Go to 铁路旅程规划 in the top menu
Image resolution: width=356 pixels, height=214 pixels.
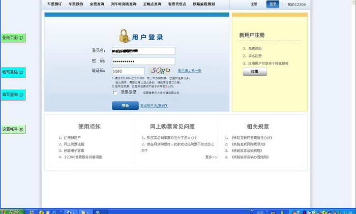(203, 4)
